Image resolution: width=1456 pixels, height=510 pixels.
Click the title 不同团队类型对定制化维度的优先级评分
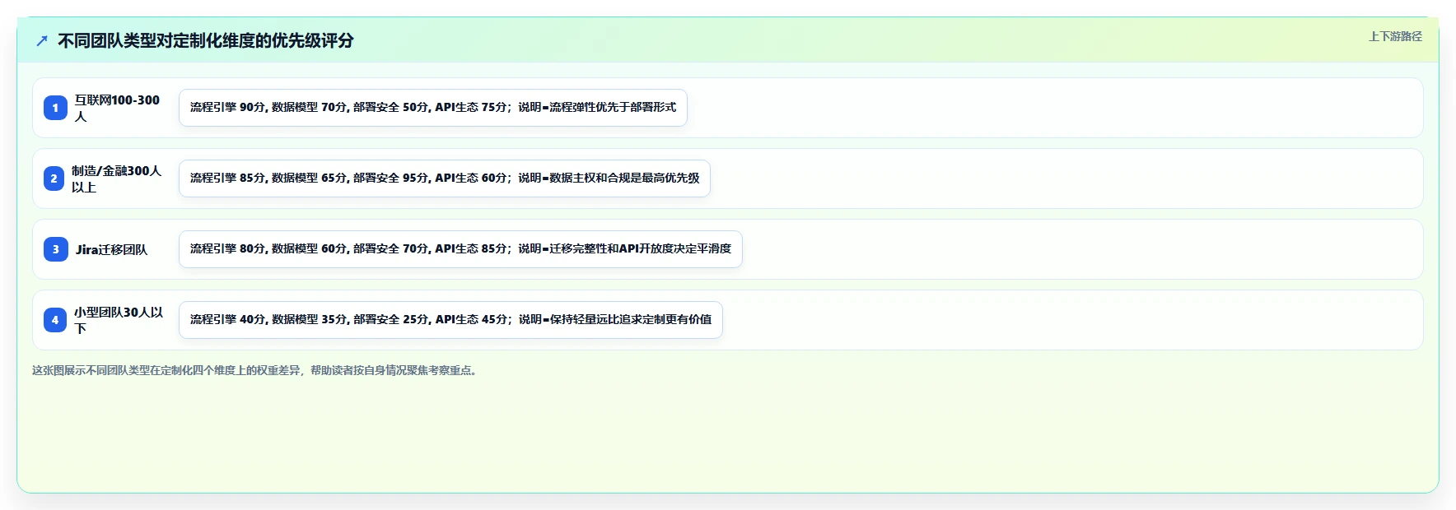(205, 40)
